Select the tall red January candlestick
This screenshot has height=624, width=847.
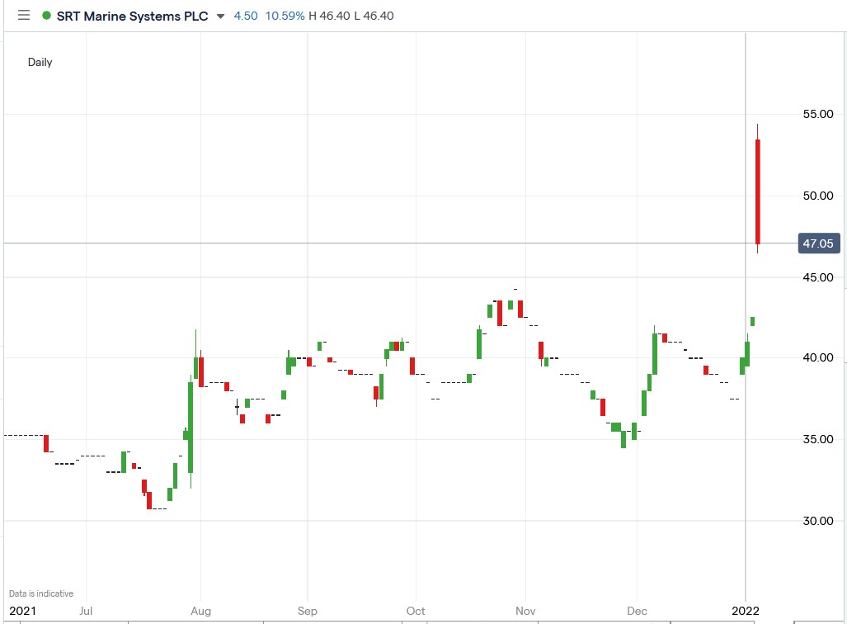tap(756, 190)
